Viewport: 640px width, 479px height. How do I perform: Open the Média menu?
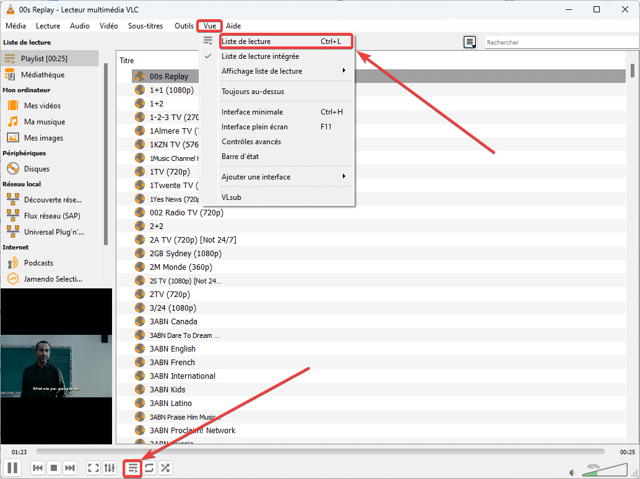[x=15, y=25]
